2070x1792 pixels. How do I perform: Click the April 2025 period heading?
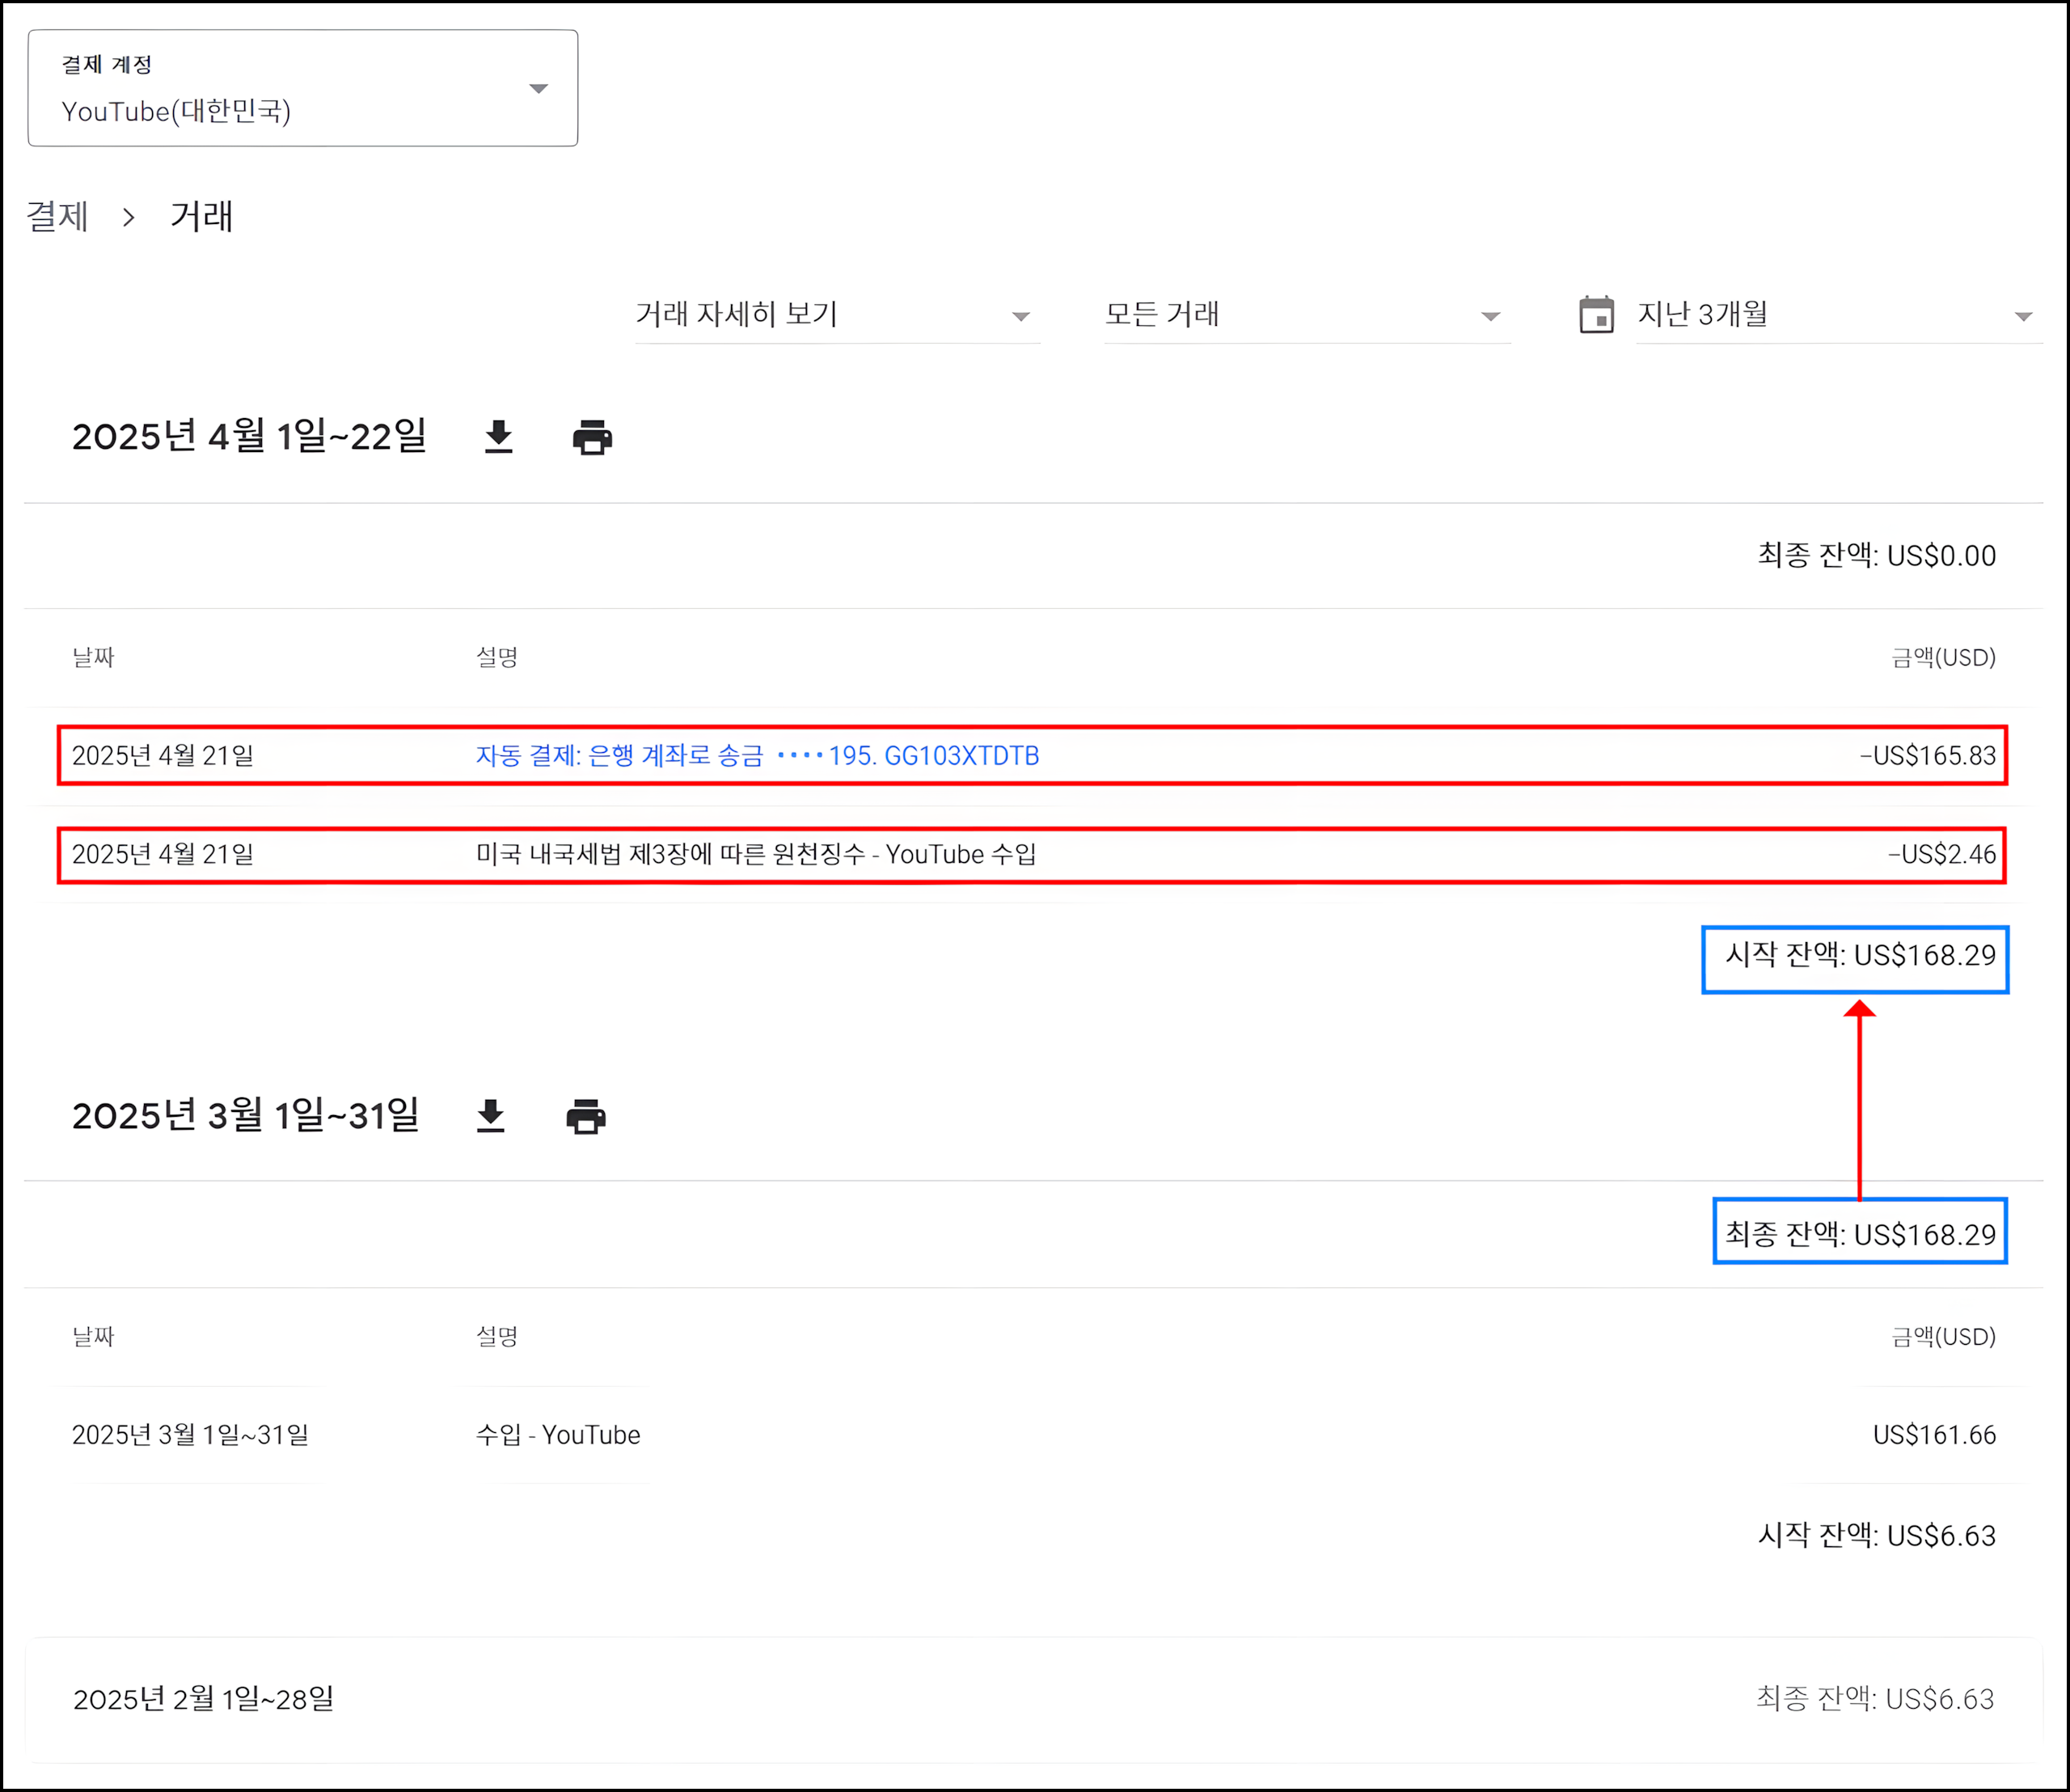click(249, 437)
